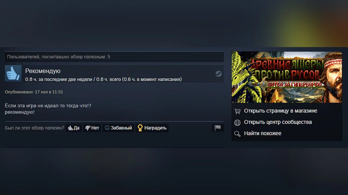This screenshot has width=348, height=195.
Task: Open the Древние Ящеры против Русов game banner
Action: [x=287, y=77]
